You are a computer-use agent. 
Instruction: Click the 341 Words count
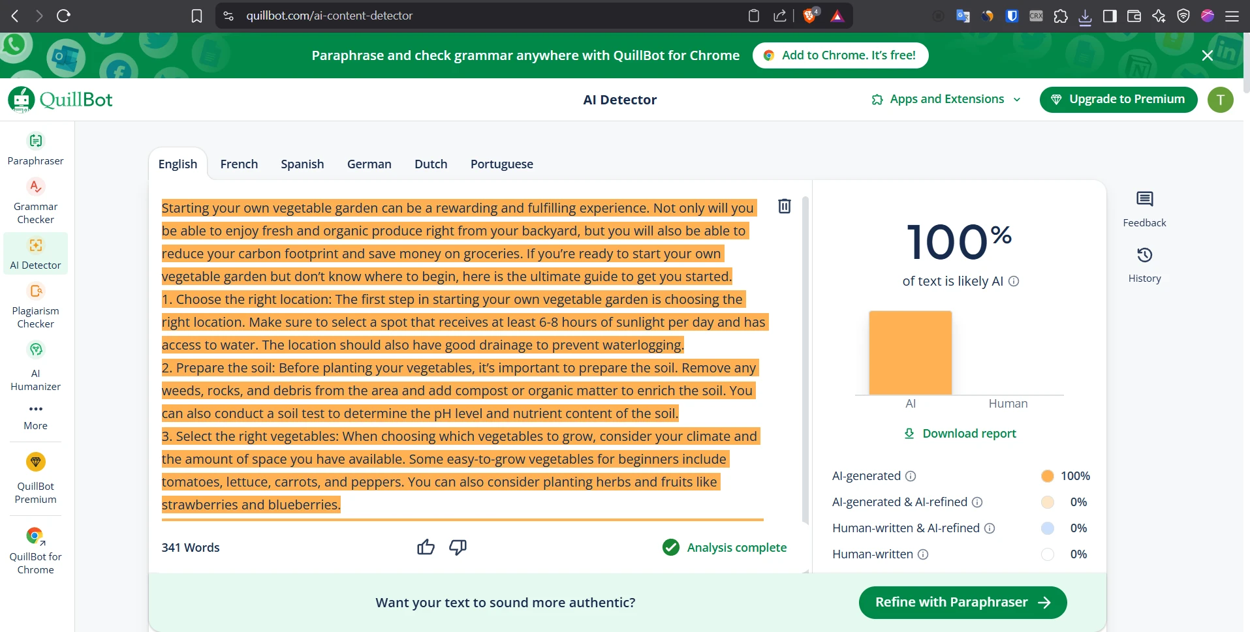(191, 548)
